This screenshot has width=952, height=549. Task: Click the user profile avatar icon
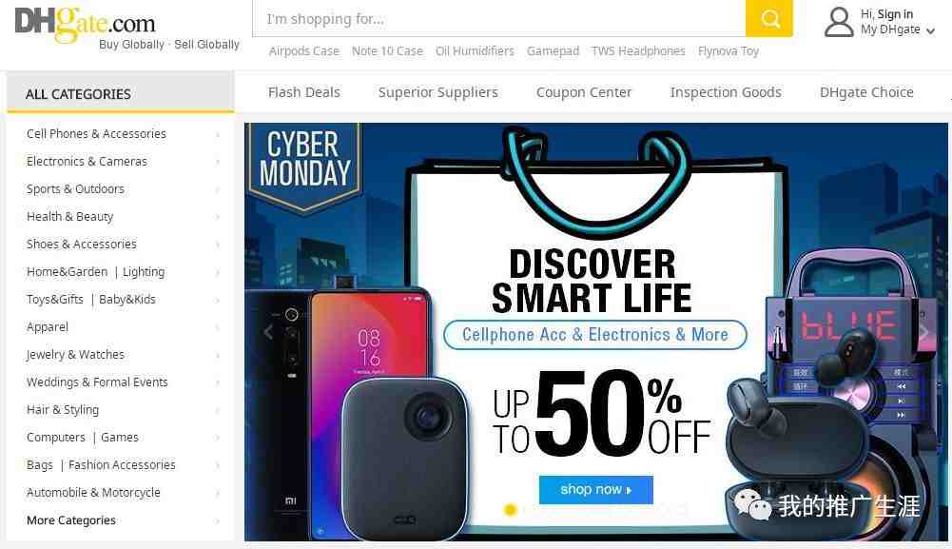click(839, 22)
